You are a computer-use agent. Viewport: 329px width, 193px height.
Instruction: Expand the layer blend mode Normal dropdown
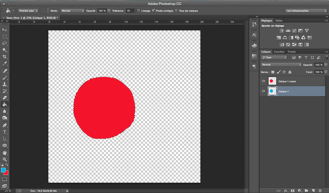(281, 65)
